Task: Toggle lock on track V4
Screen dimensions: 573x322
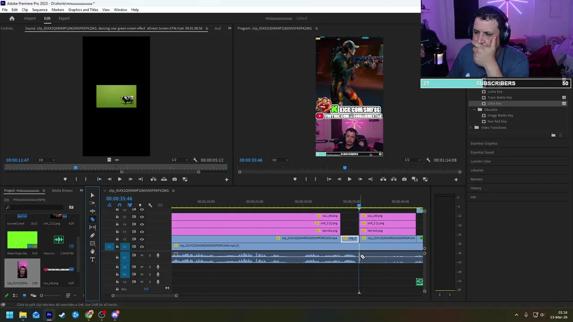Action: click(x=117, y=224)
